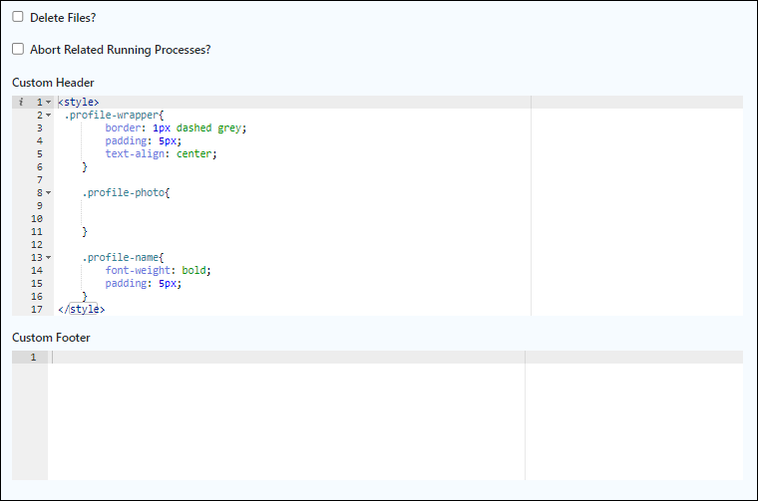Click the text-align: center declaration
The image size is (758, 501).
point(161,154)
